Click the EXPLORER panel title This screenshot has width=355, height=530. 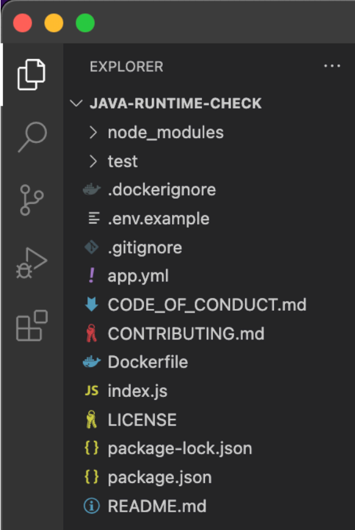point(127,67)
